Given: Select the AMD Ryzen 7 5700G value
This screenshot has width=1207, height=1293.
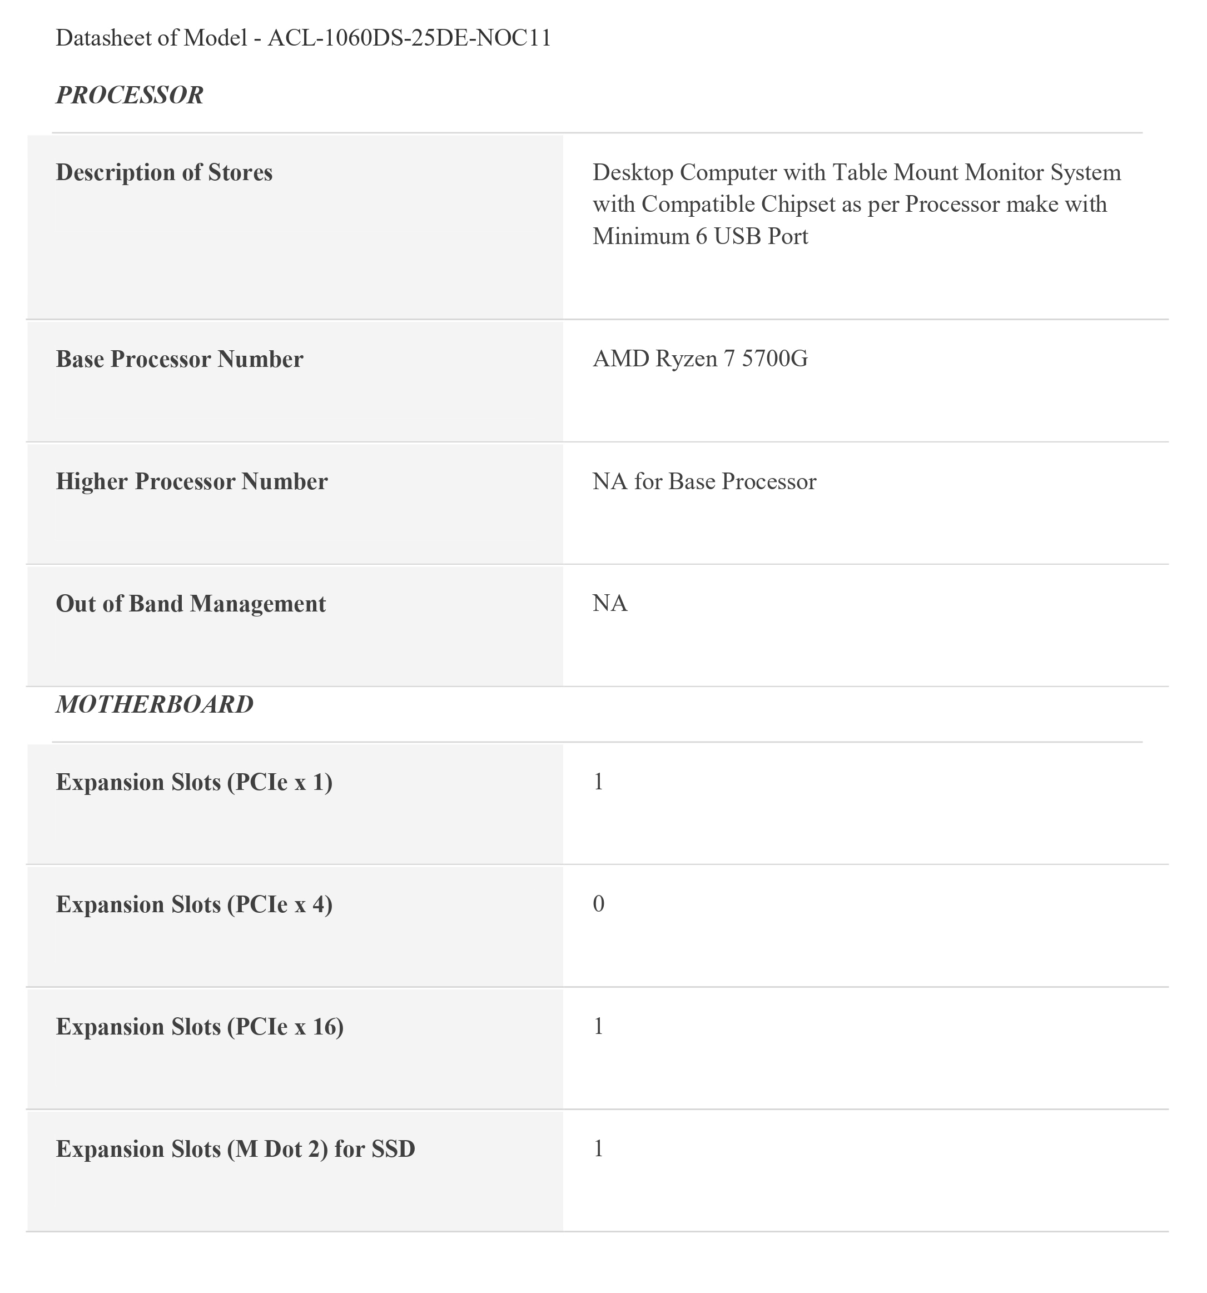Looking at the screenshot, I should (x=700, y=359).
